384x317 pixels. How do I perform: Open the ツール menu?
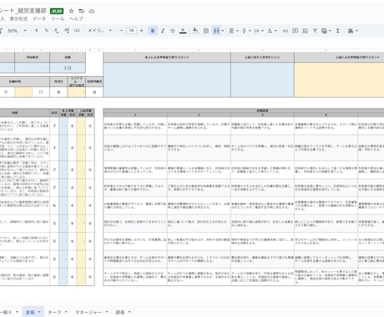[58, 19]
